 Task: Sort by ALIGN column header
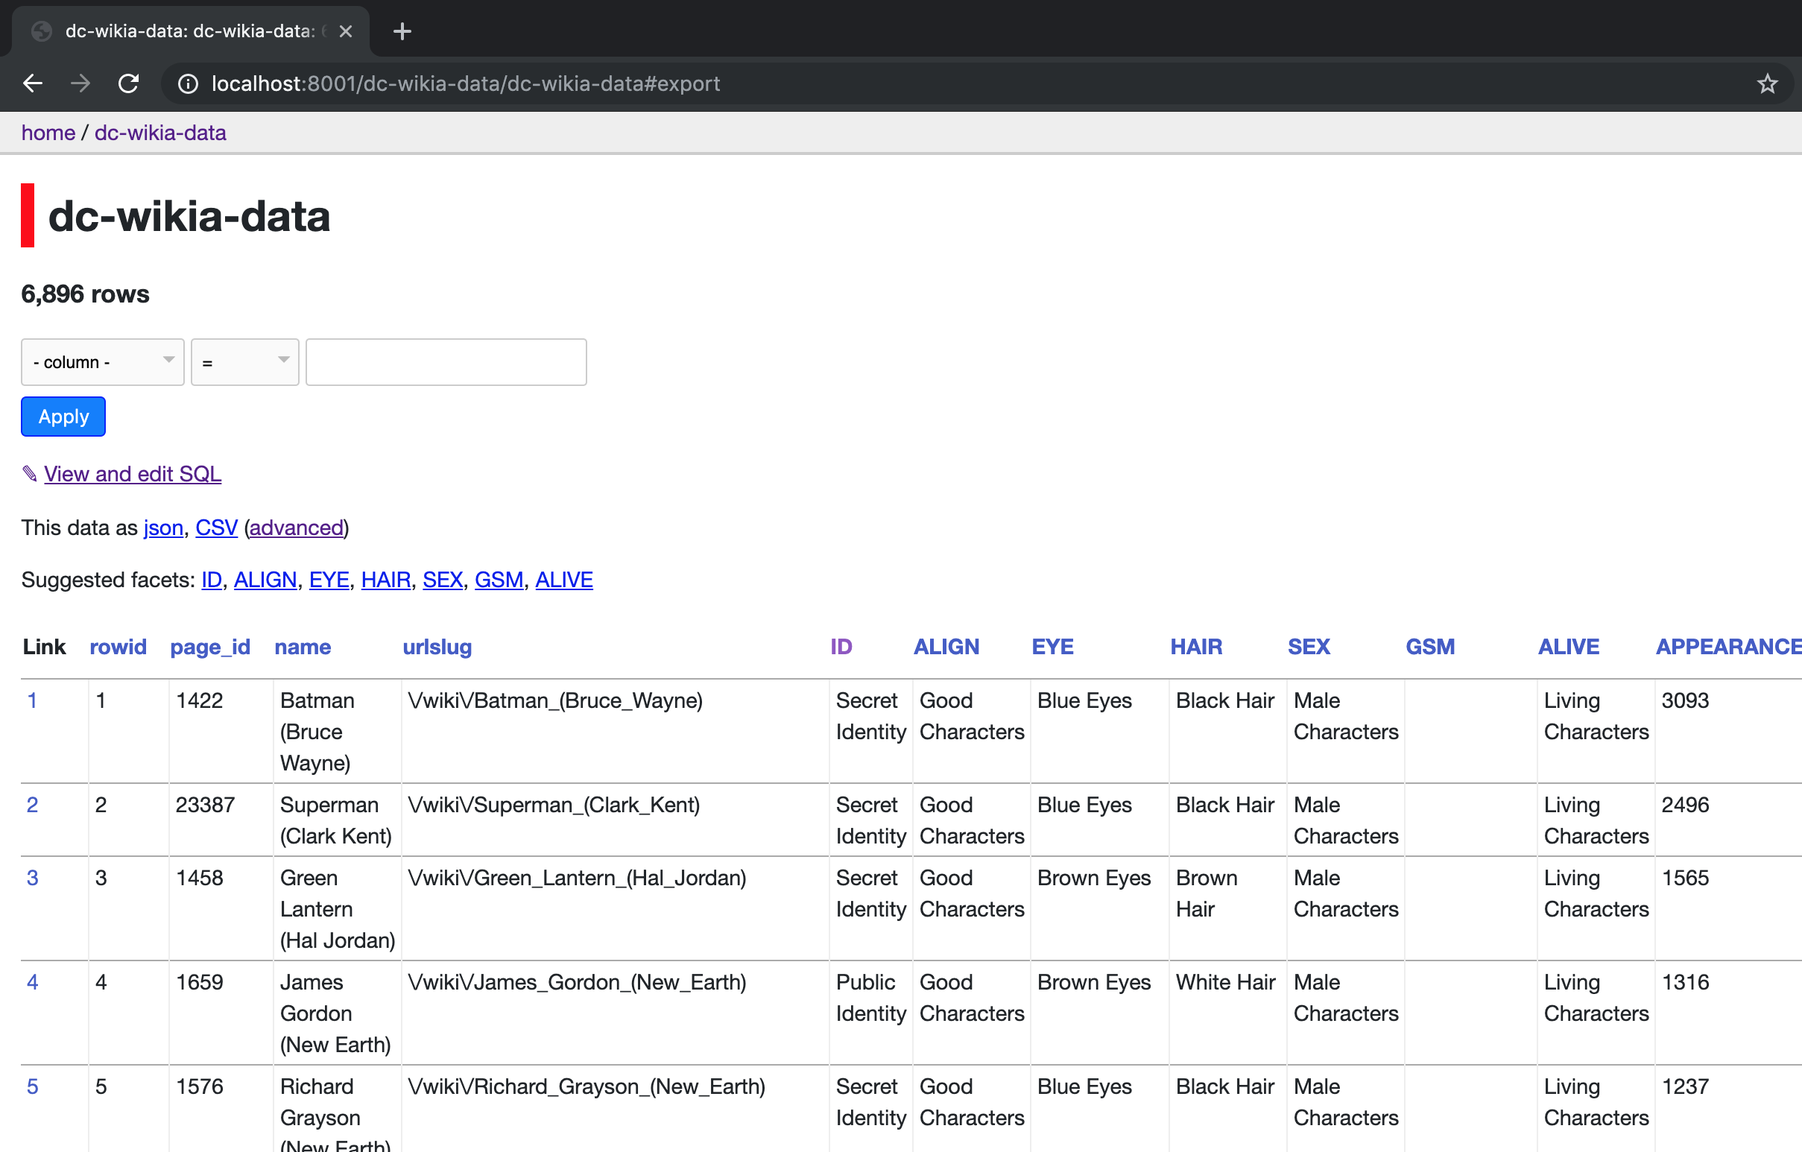[x=946, y=647]
